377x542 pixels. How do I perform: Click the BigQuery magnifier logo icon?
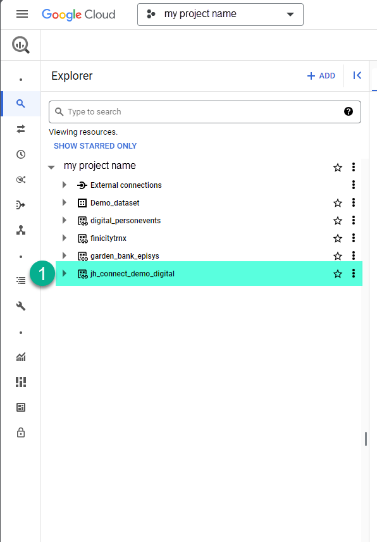(x=21, y=45)
